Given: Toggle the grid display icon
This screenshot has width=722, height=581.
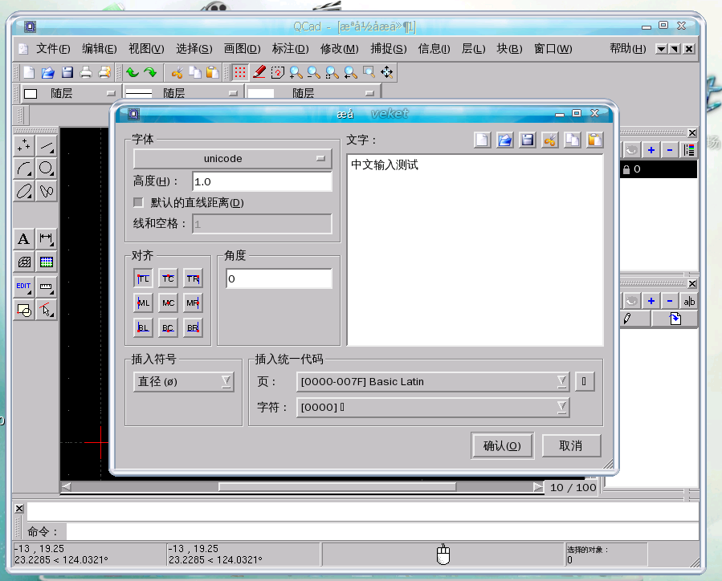Looking at the screenshot, I should click(240, 72).
